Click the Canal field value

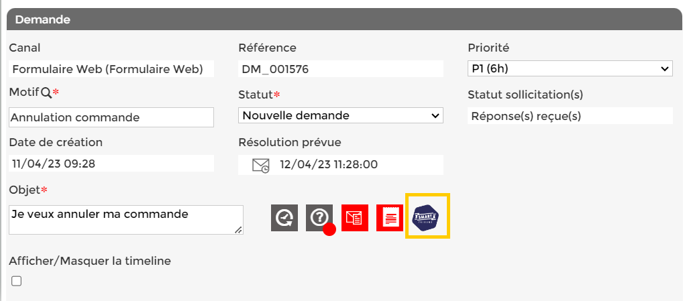(111, 69)
